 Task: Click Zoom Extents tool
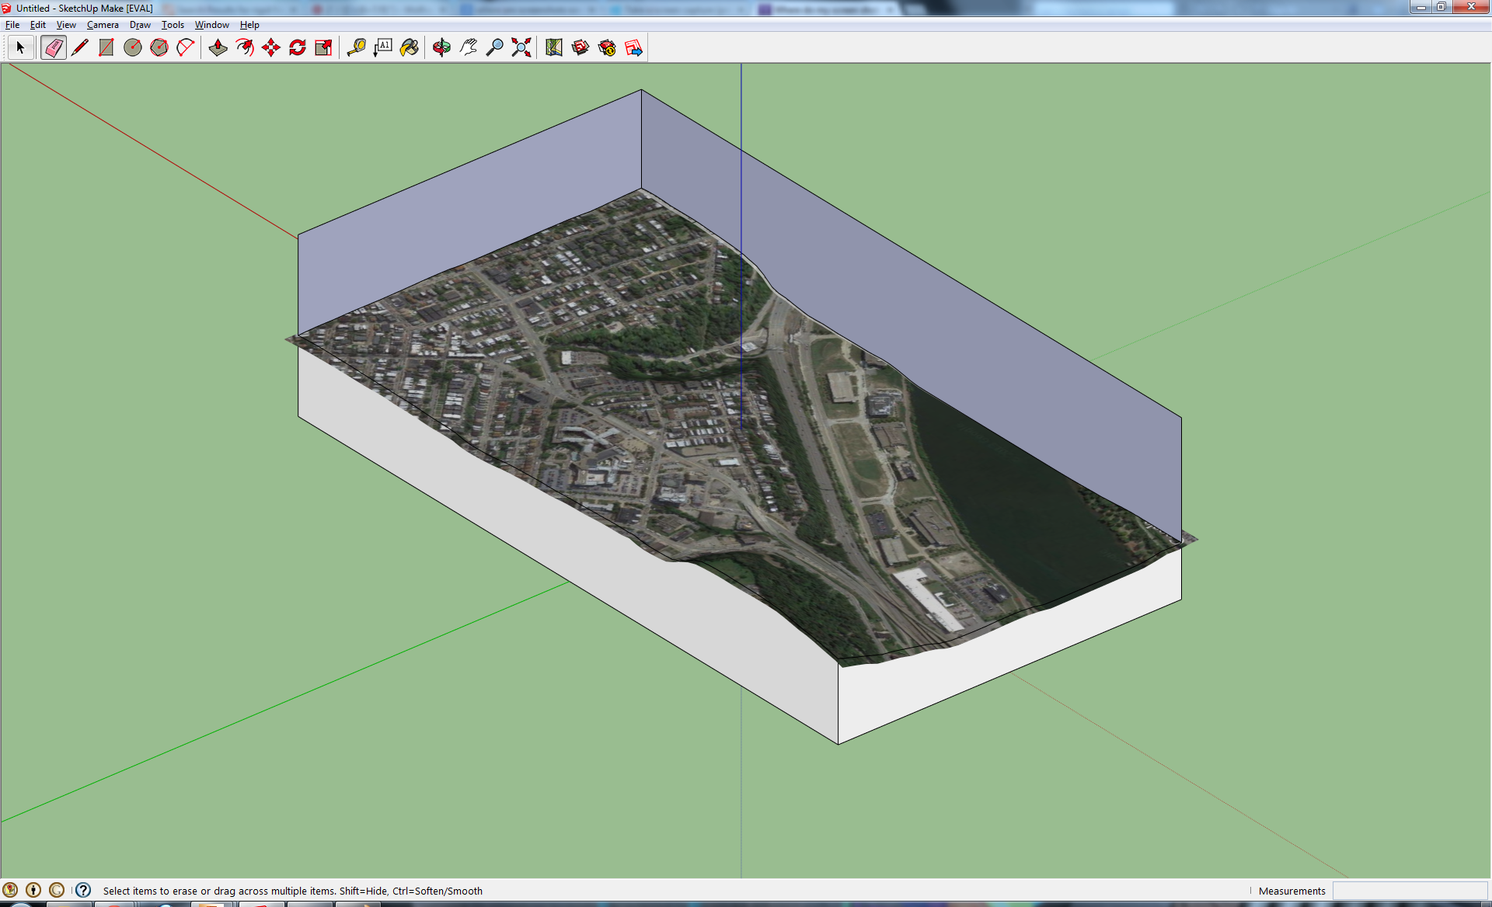point(521,48)
